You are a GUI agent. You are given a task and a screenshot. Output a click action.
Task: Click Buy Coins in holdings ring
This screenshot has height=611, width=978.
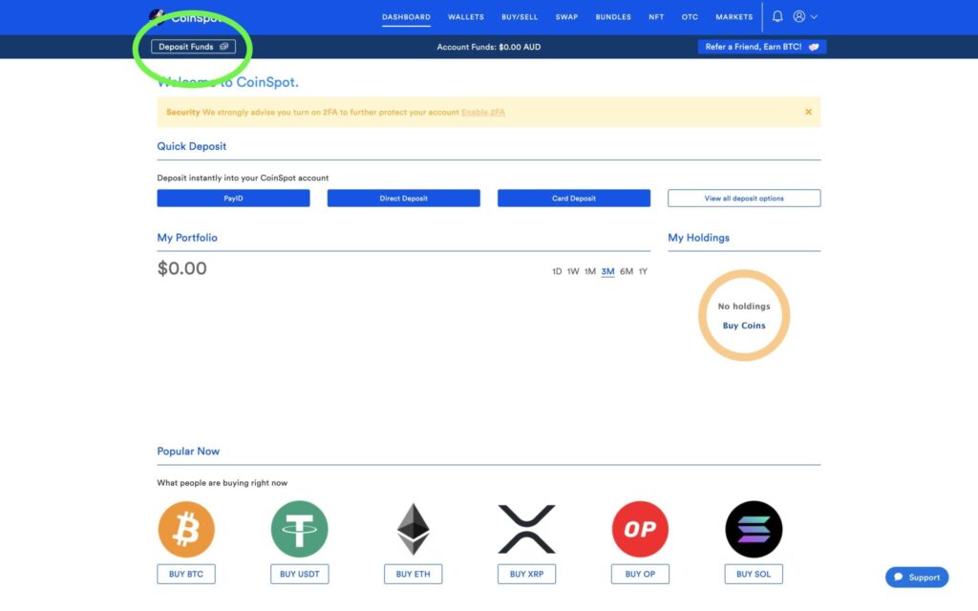pyautogui.click(x=744, y=327)
